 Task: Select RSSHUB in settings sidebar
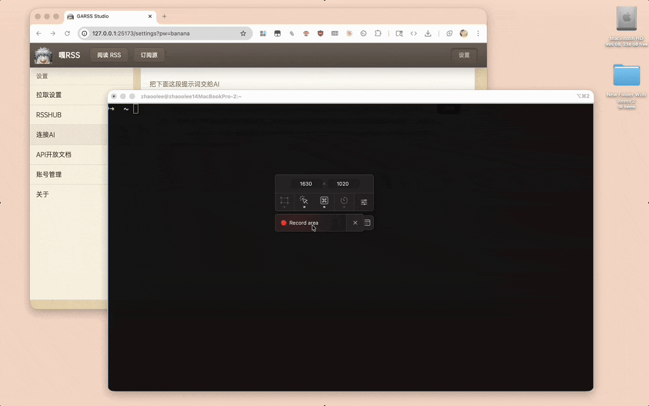(69, 115)
